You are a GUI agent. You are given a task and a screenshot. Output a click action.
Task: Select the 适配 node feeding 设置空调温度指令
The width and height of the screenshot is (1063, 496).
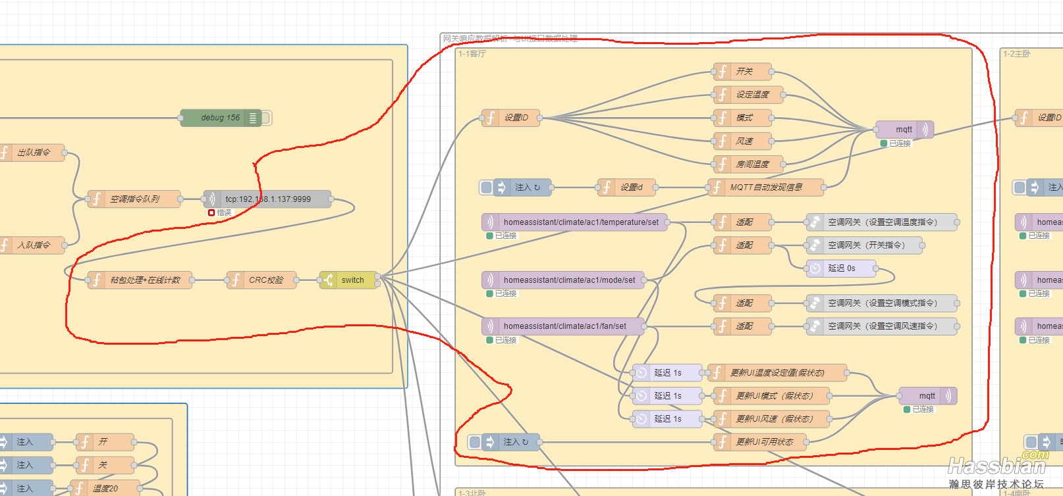pos(743,222)
